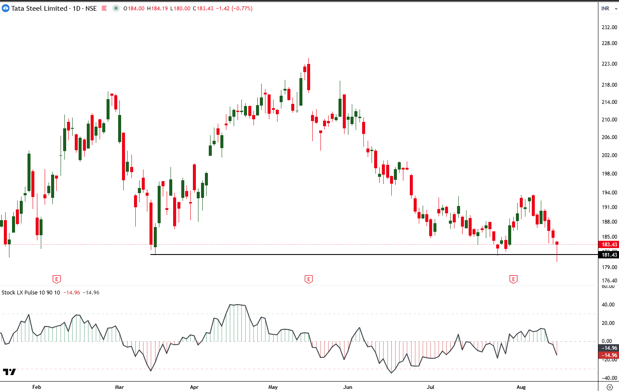This screenshot has width=619, height=391.
Task: Click the 198.00 price axis label
Action: click(x=609, y=174)
